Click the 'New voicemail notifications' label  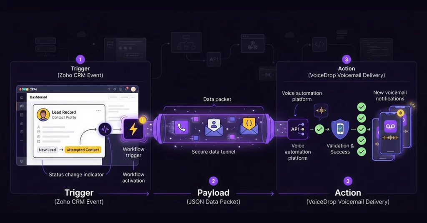(x=390, y=96)
